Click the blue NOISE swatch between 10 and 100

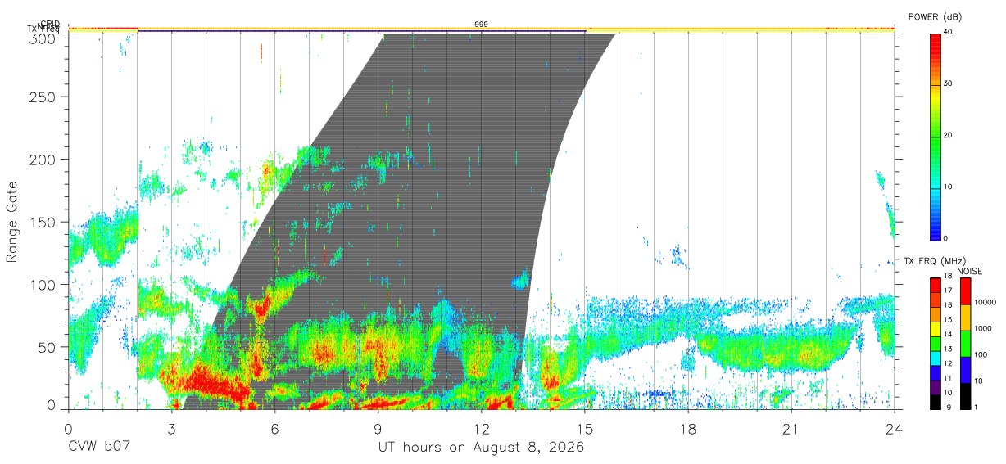tap(965, 369)
